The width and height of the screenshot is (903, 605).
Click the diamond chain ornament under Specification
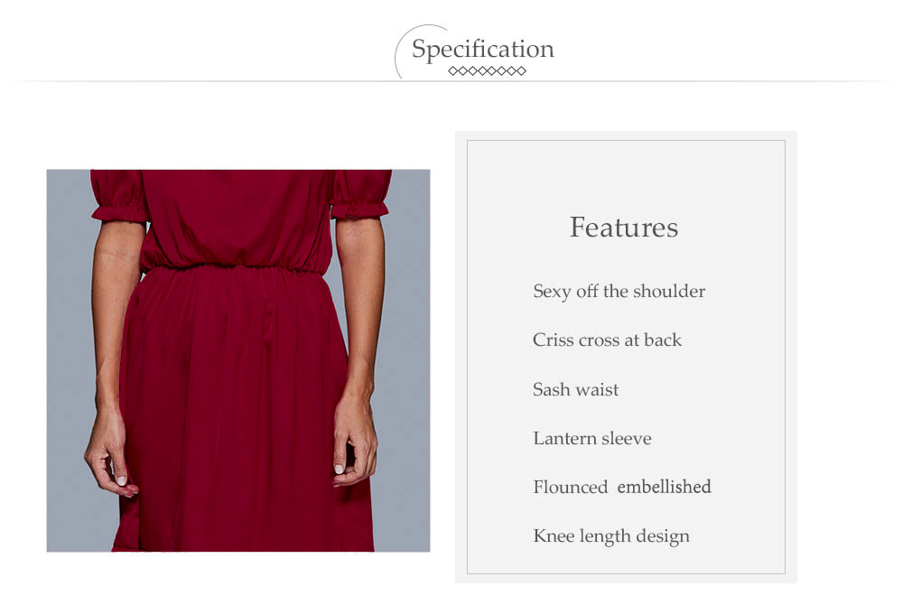tap(488, 70)
